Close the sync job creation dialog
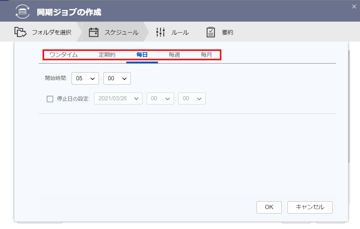The height and width of the screenshot is (229, 360). click(354, 7)
